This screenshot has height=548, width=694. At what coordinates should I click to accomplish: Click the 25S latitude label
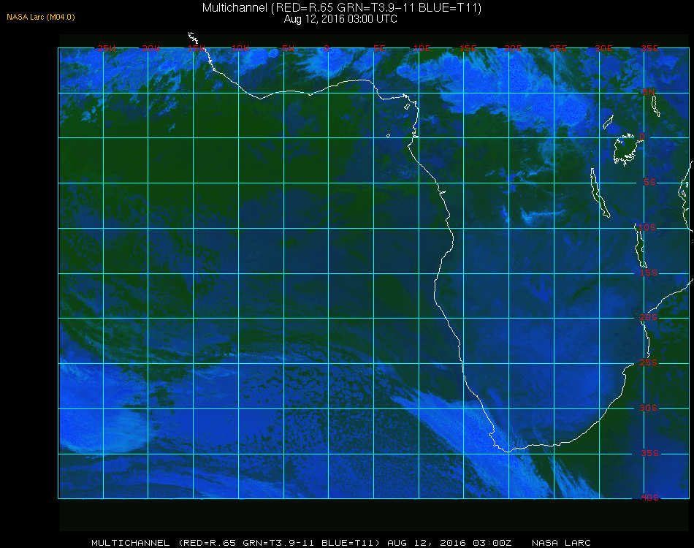(649, 362)
